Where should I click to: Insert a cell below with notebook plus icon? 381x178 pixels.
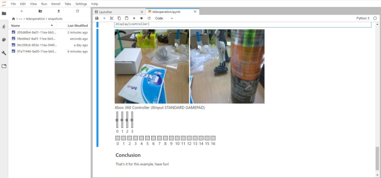(104, 18)
